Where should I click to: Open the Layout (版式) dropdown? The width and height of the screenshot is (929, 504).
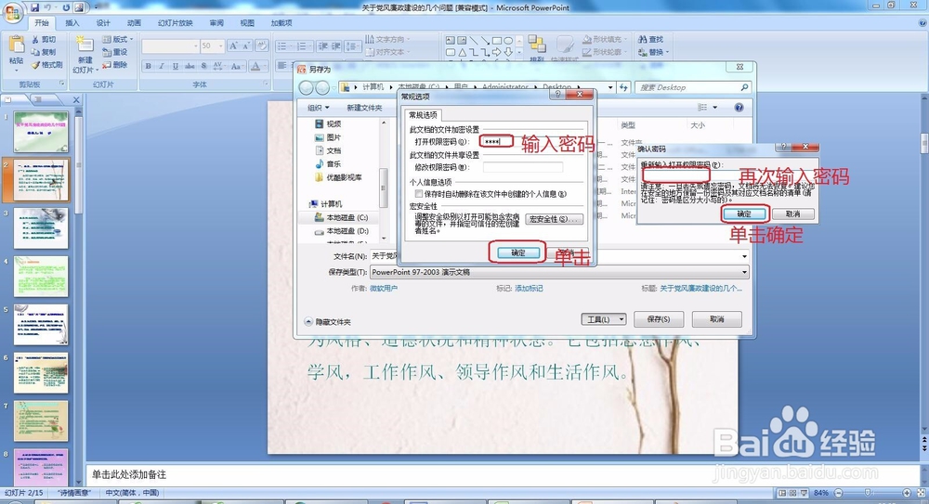click(x=118, y=39)
